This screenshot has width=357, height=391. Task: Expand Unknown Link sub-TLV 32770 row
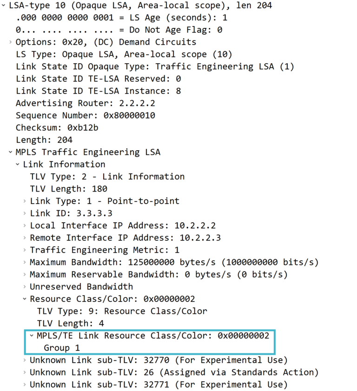pos(24,360)
